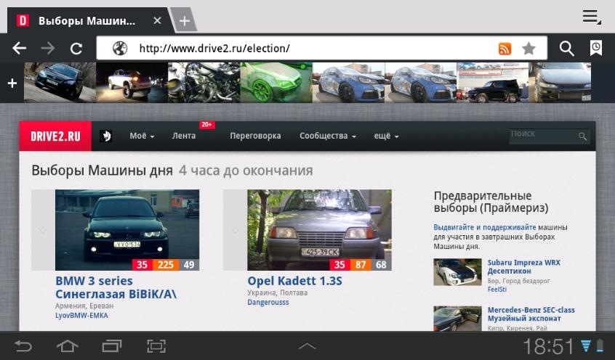The image size is (615, 360).
Task: Open the Лента menu item
Action: [x=184, y=136]
